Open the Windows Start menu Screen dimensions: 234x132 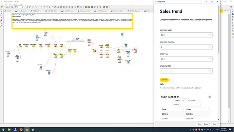3,130
